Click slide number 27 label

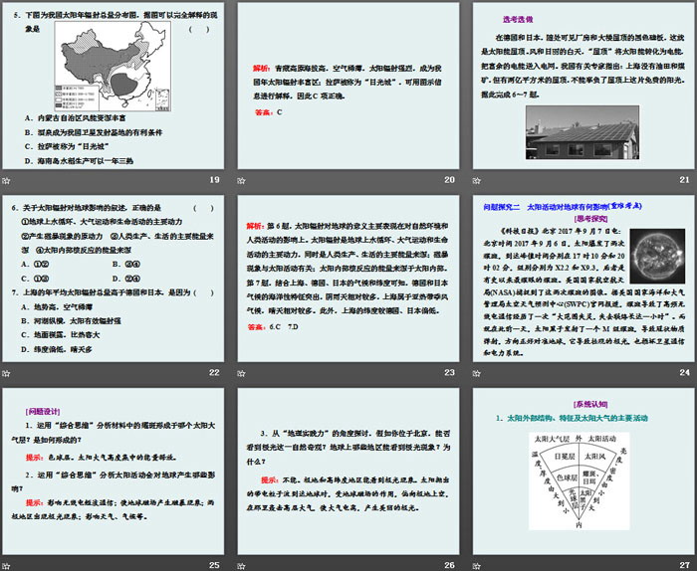click(685, 565)
